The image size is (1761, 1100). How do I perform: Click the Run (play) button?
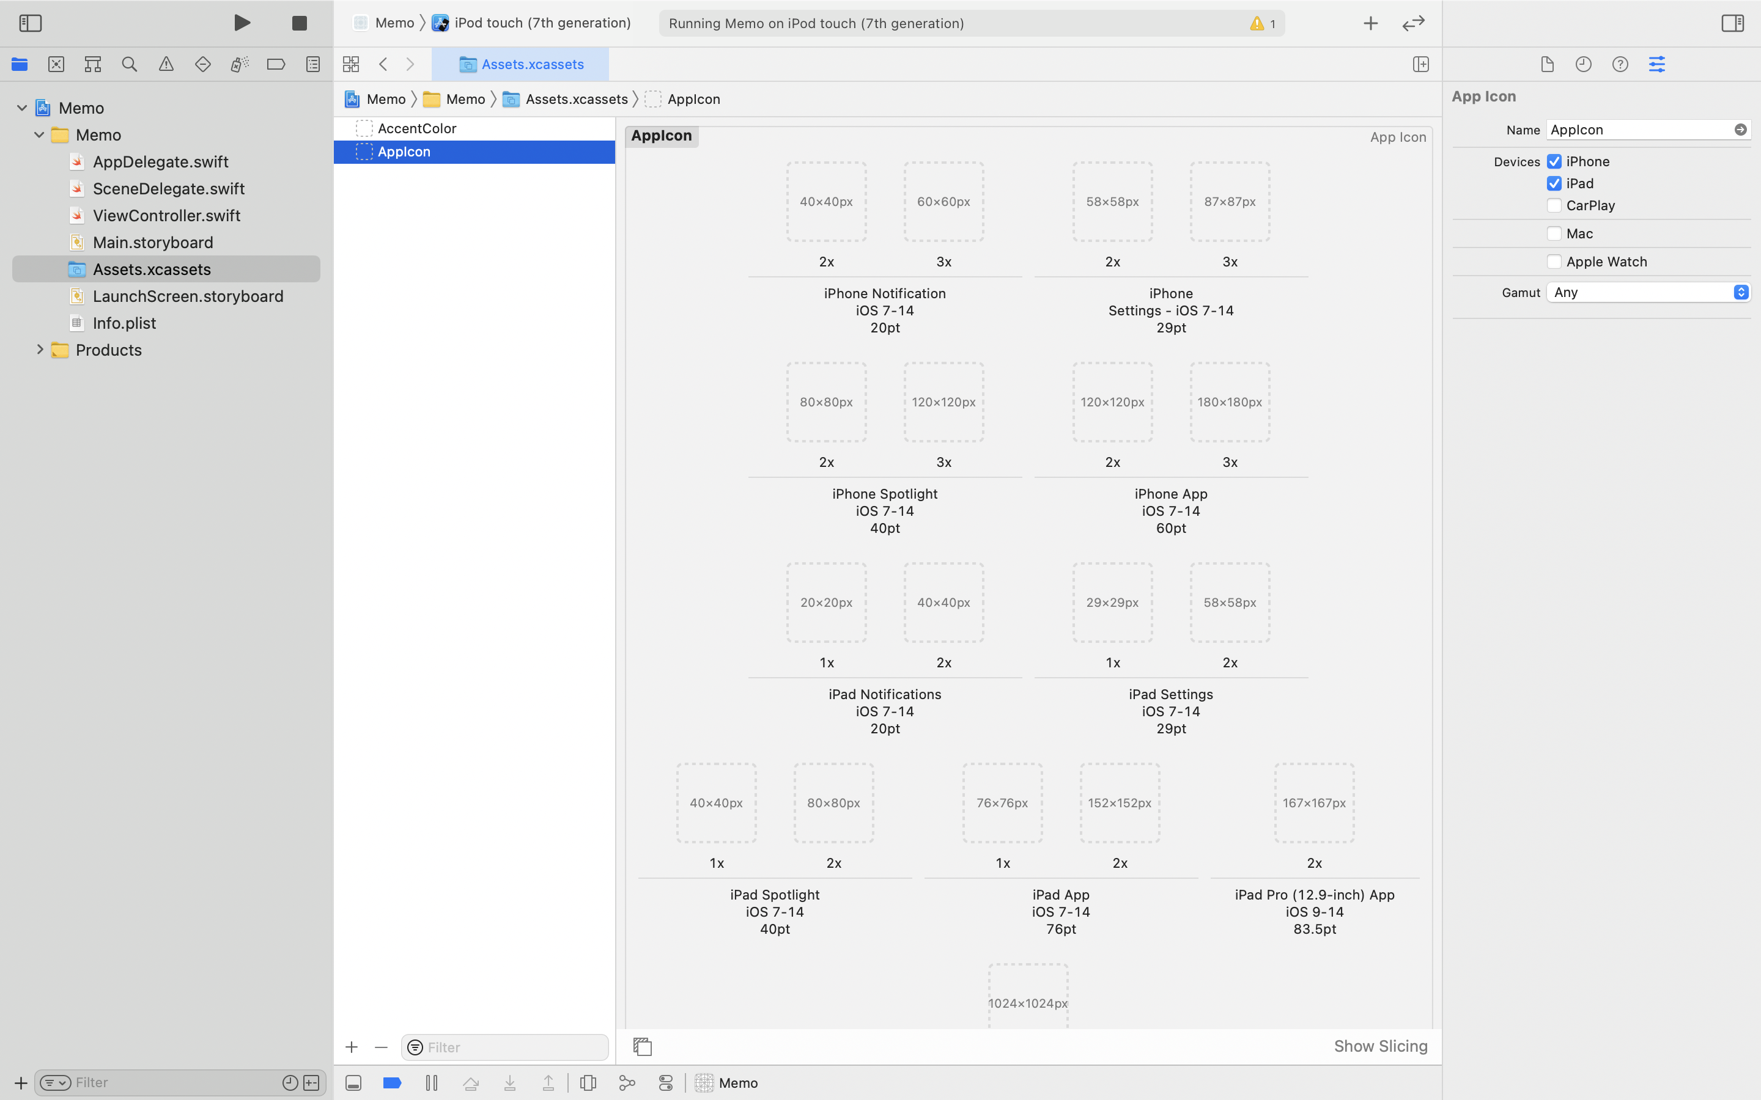(242, 23)
